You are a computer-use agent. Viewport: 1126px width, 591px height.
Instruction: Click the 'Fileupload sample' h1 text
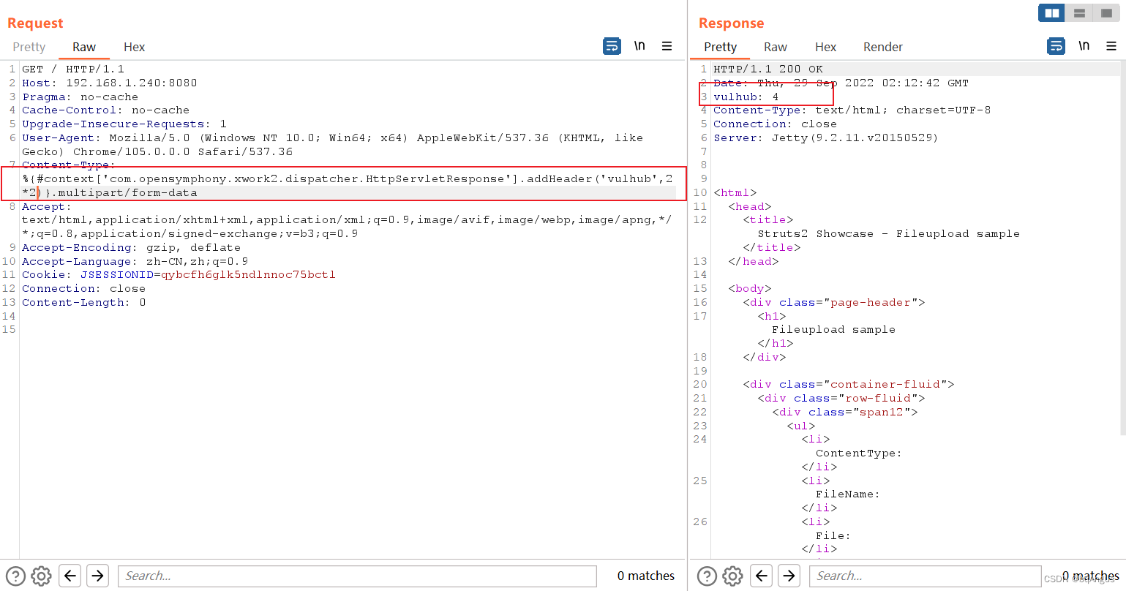pos(834,330)
